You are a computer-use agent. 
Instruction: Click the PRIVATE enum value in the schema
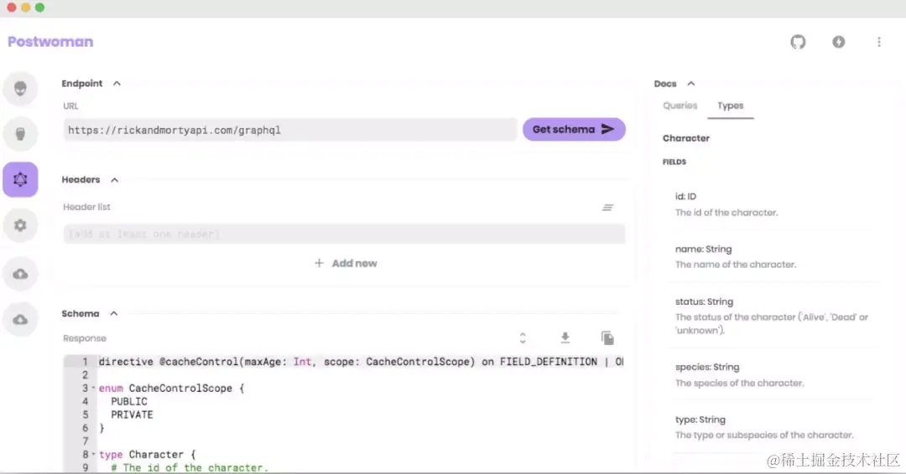coord(132,415)
